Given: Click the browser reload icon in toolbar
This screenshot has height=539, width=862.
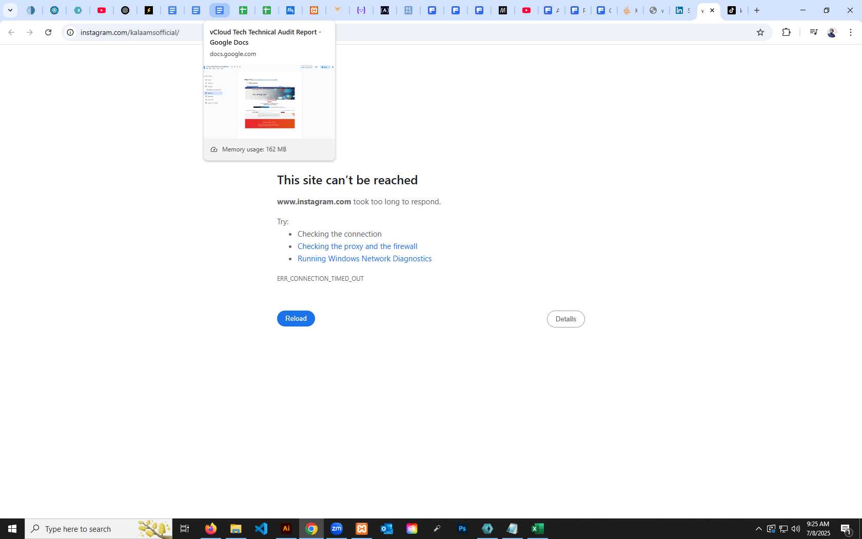Looking at the screenshot, I should point(48,32).
